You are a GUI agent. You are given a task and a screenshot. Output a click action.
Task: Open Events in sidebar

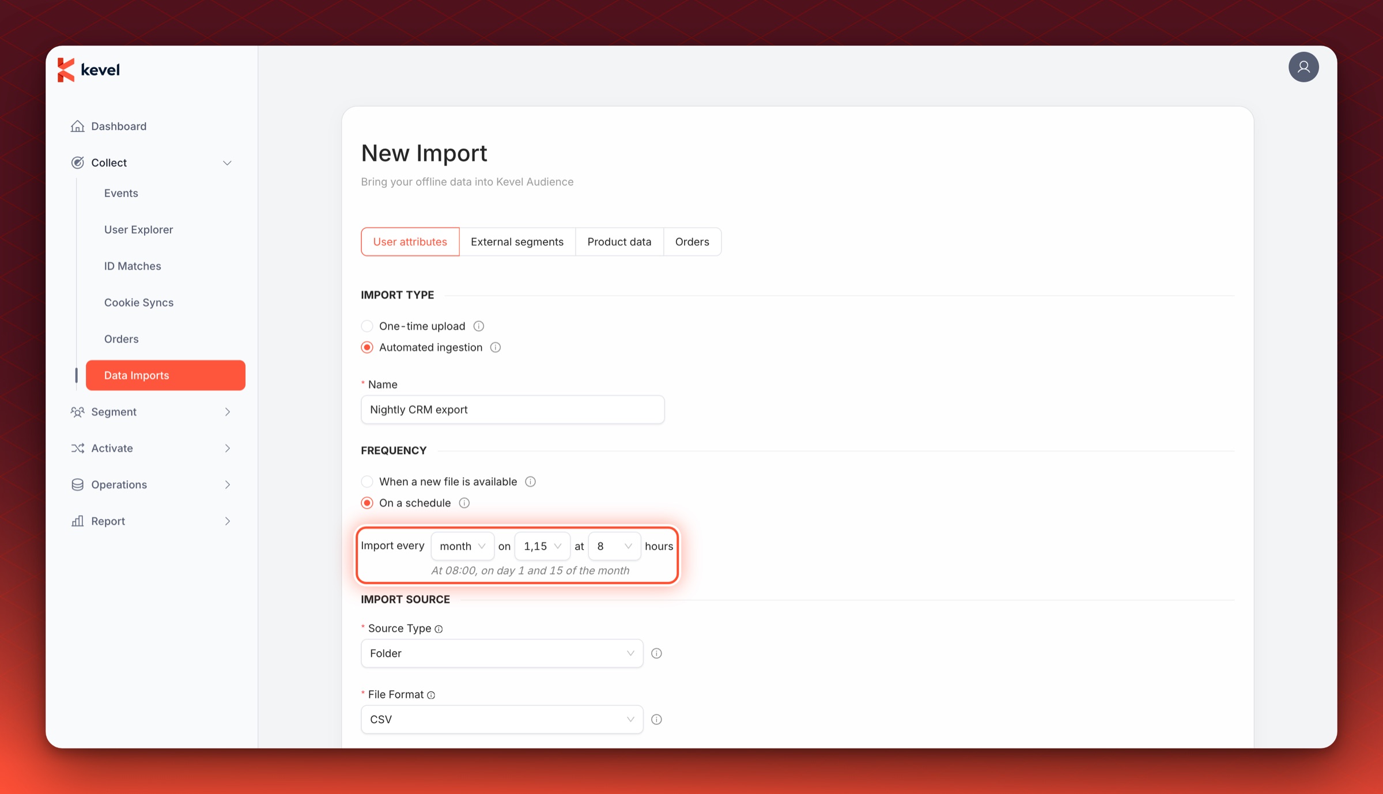121,193
